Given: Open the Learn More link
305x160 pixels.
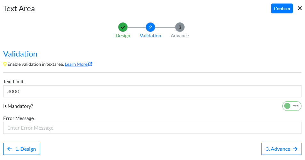Looking at the screenshot, I should coord(76,64).
